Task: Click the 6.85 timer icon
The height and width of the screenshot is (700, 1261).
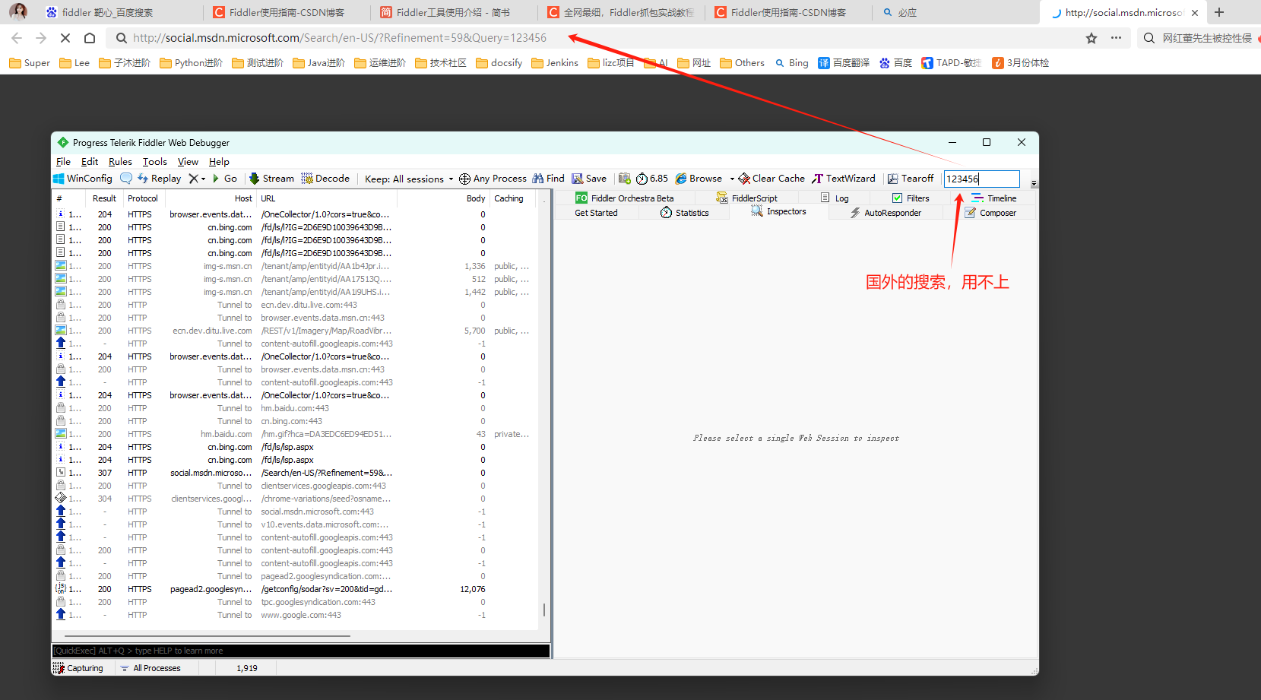Action: tap(652, 179)
